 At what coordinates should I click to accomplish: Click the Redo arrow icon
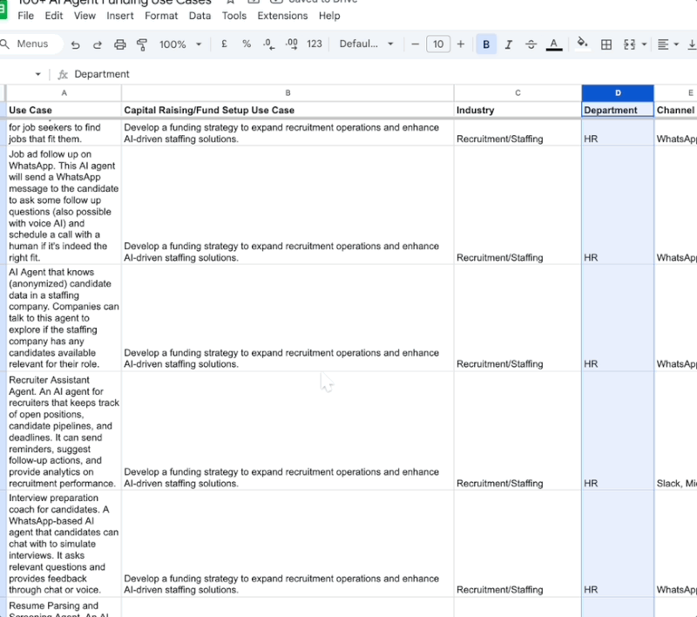coord(98,44)
